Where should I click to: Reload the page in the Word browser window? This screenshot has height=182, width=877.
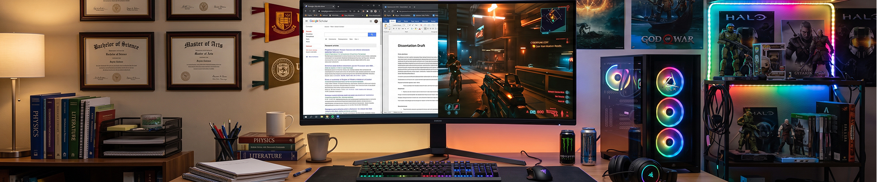[x=392, y=11]
